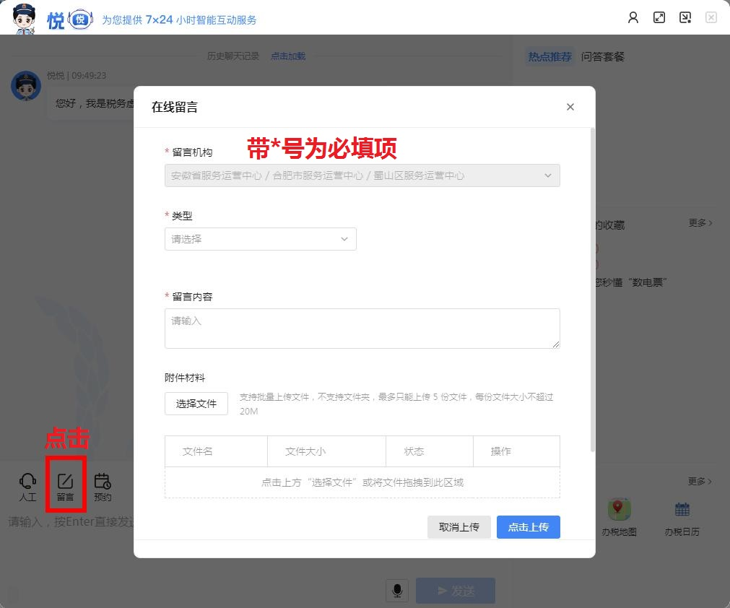Click the microphone voice input icon
Viewport: 730px width, 608px height.
397,591
